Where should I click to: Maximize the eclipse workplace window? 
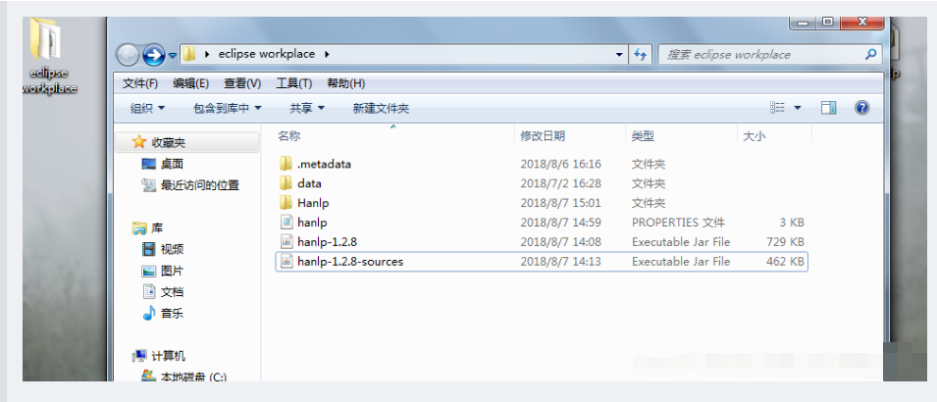pyautogui.click(x=827, y=23)
